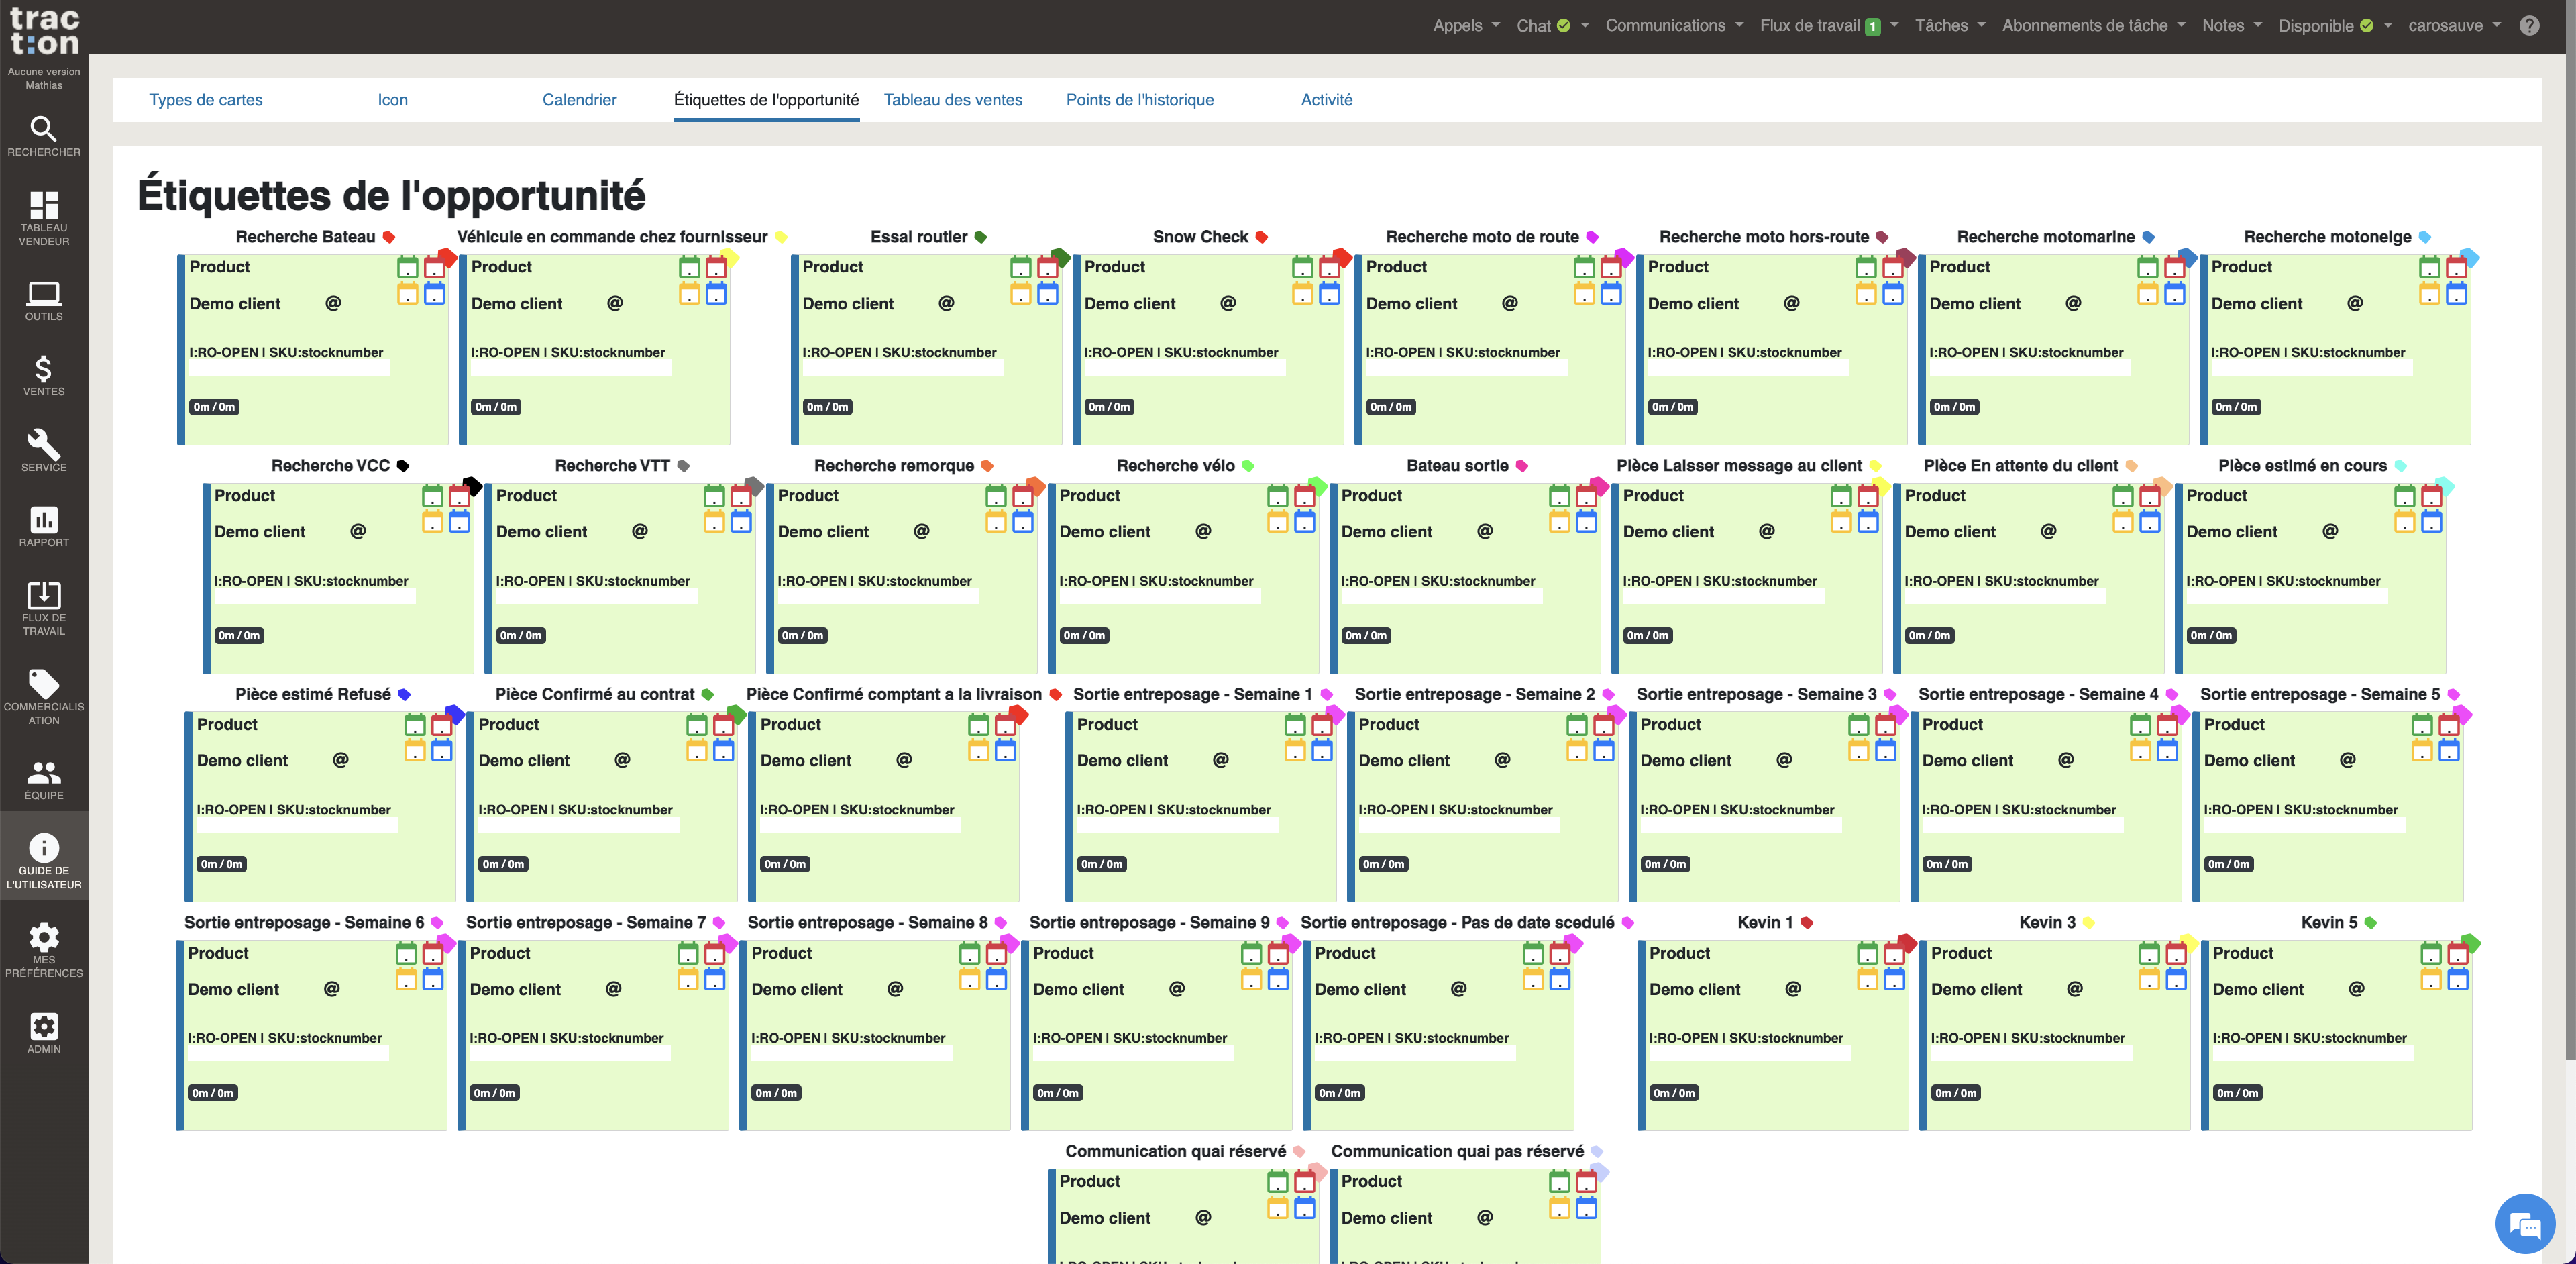
Task: Click Demo client on Snow Check card
Action: pyautogui.click(x=1130, y=304)
